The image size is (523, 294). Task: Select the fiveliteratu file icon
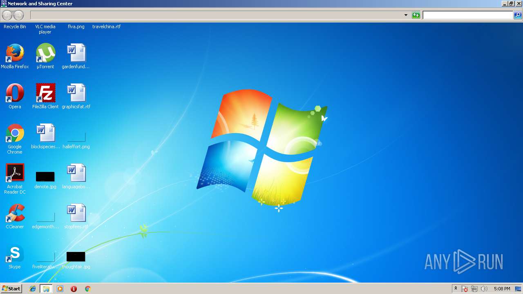pos(45,258)
